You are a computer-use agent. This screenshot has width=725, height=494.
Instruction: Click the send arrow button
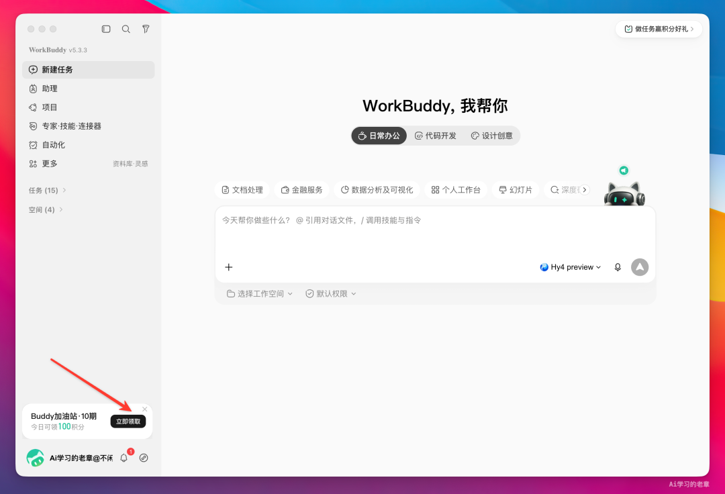[640, 267]
